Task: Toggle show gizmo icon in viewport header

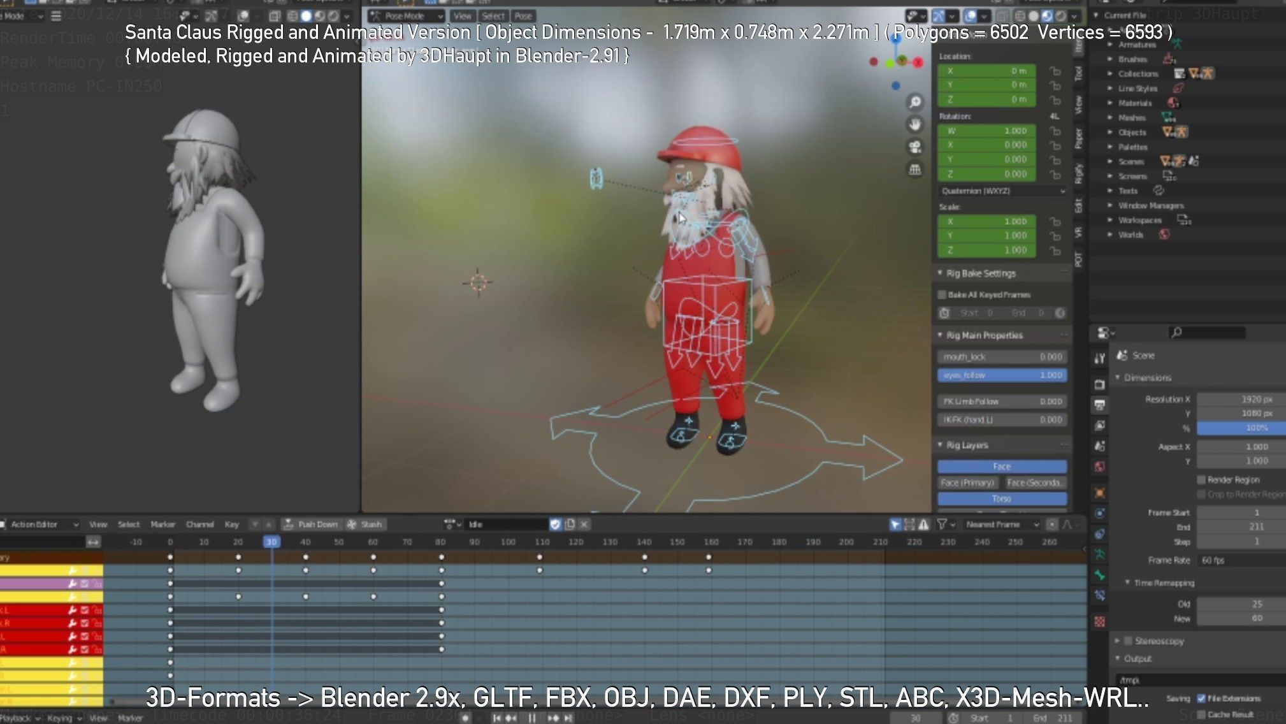Action: coord(939,16)
